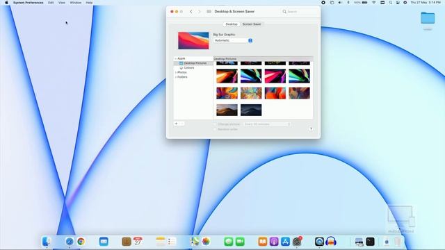Open the headphones audio app in Dock
Viewport: 445px width, 250px height.
pos(331,242)
